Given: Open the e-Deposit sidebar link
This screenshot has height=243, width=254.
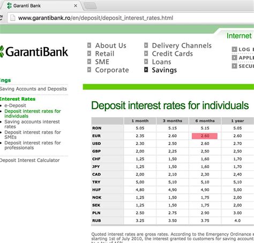Looking at the screenshot, I should [x=15, y=105].
